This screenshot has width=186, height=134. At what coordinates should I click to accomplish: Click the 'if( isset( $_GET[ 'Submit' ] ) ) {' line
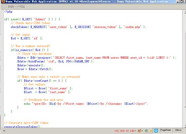[32, 19]
